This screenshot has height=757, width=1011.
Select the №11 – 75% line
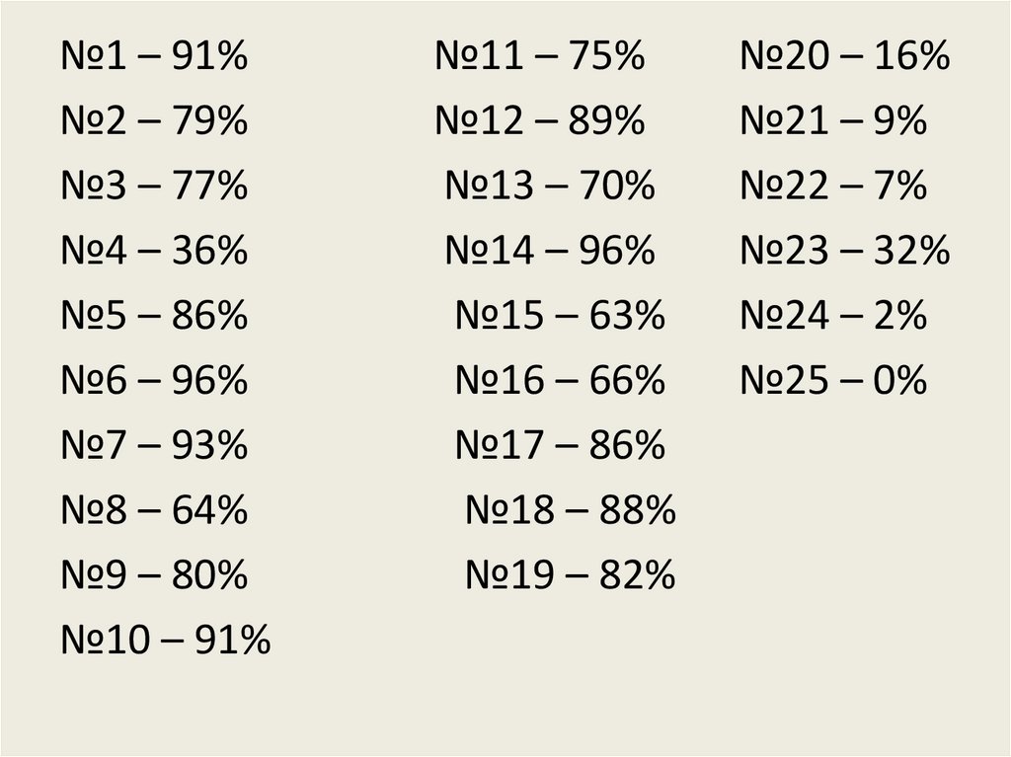539,57
